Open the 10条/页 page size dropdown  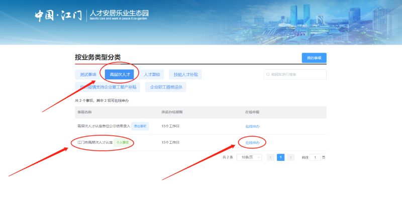click(249, 157)
